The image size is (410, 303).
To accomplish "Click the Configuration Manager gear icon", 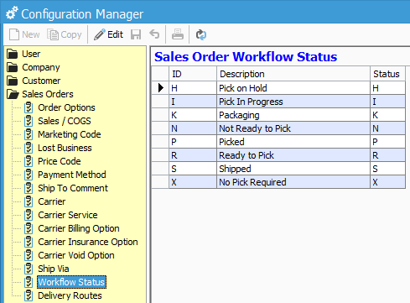I will (x=12, y=13).
